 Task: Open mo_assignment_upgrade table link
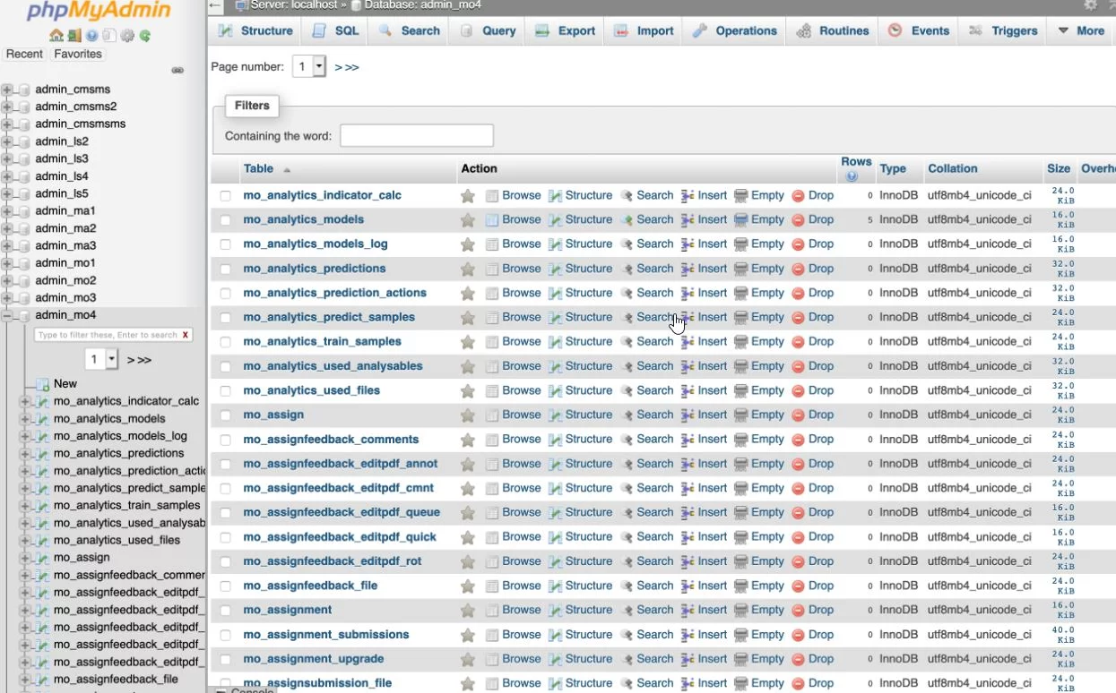click(x=314, y=659)
